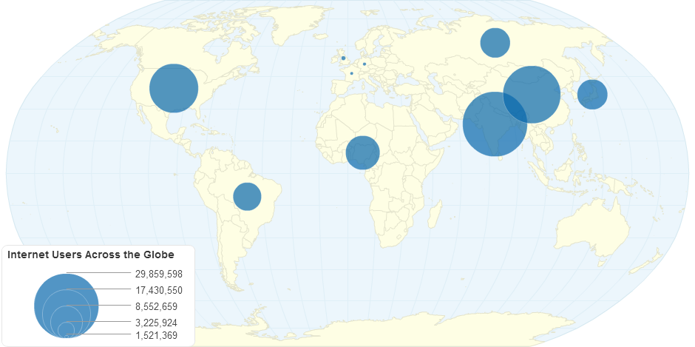
Task: Select the 8,552,659 legend label
Action: pyautogui.click(x=156, y=306)
